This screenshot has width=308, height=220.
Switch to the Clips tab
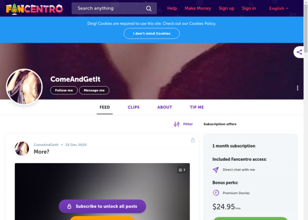(x=134, y=107)
